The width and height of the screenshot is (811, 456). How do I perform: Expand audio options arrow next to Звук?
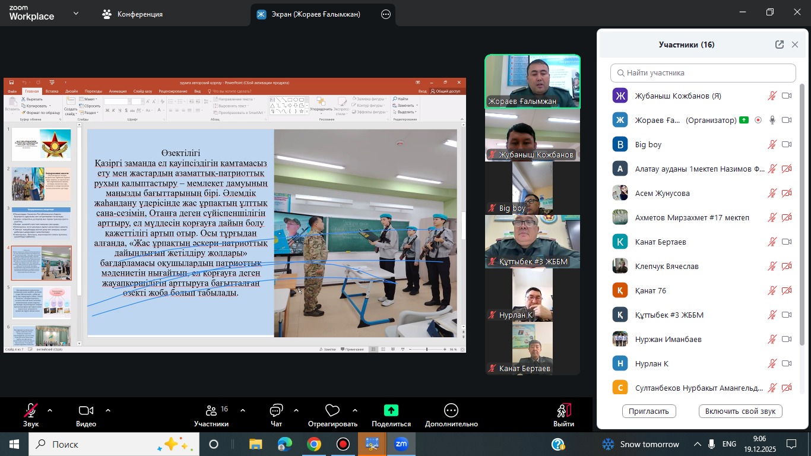tap(50, 410)
